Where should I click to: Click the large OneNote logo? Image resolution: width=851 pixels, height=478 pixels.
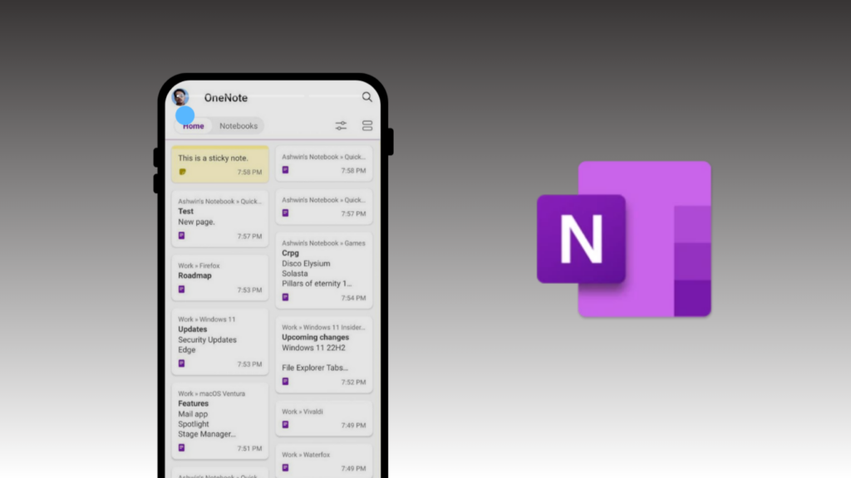pyautogui.click(x=624, y=239)
